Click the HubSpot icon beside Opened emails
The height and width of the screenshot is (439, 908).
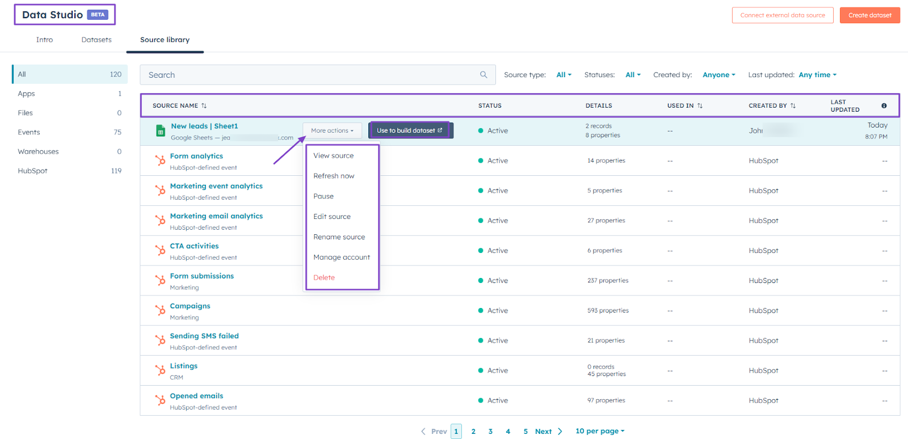point(161,401)
